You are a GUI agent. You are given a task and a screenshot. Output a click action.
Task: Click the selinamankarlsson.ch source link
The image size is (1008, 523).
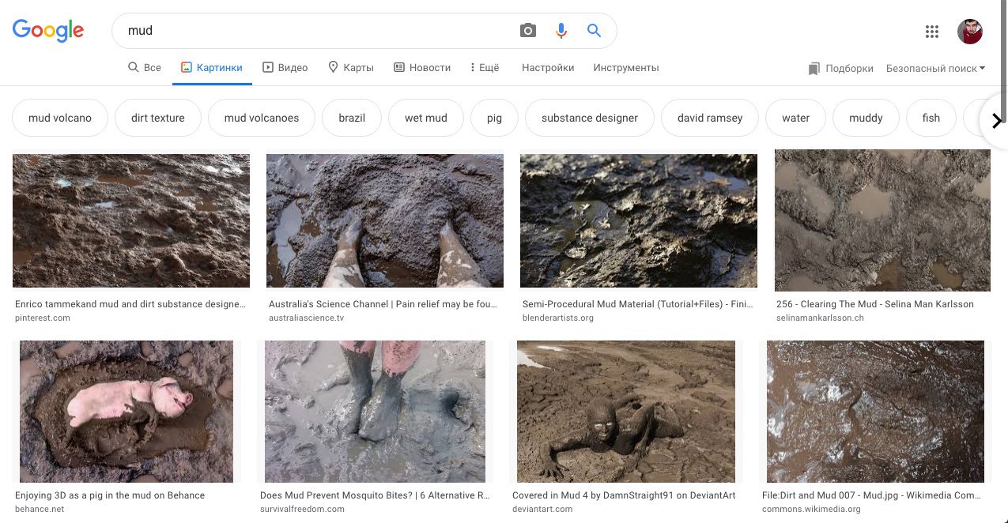(x=820, y=318)
